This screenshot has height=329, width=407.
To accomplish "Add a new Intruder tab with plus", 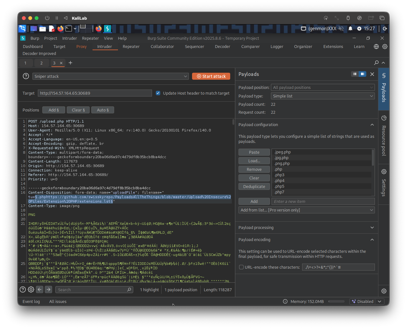I will [71, 63].
